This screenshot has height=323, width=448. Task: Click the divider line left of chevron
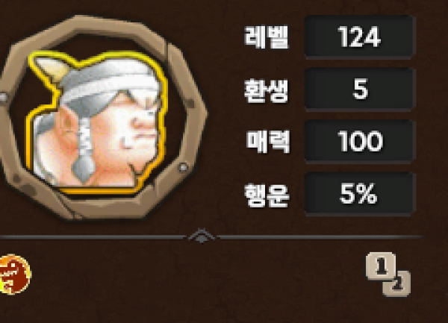pos(93,237)
